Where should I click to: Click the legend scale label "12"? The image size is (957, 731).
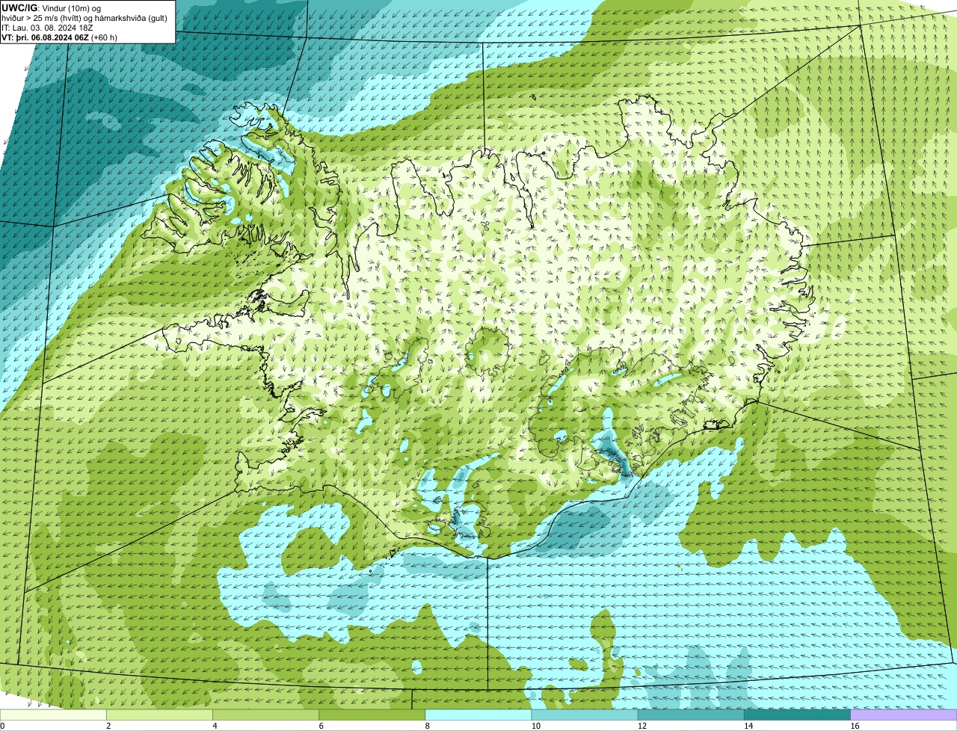641,726
